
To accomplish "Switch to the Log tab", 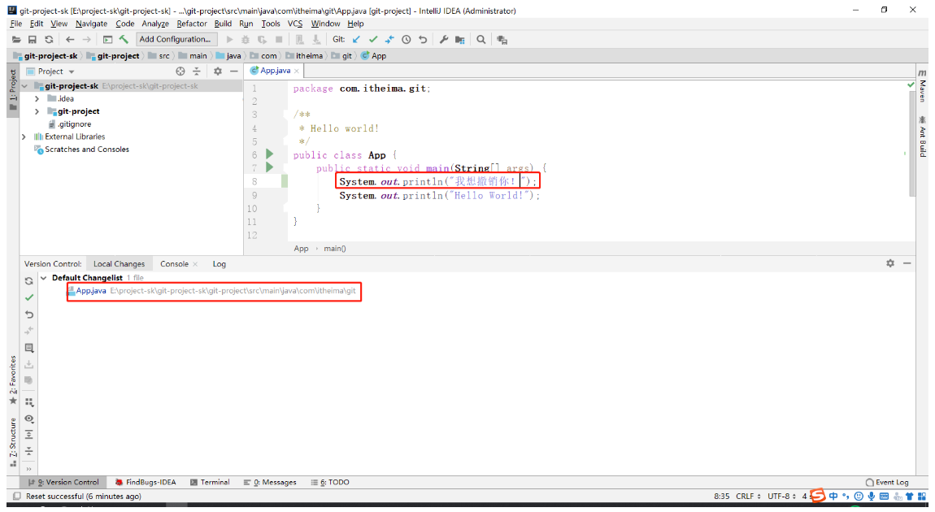I will point(220,263).
